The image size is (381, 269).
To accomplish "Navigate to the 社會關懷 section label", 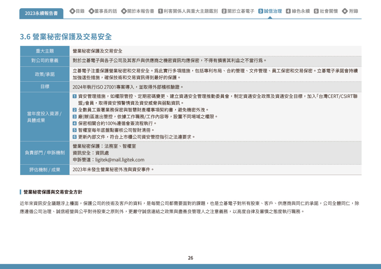I will [329, 11].
